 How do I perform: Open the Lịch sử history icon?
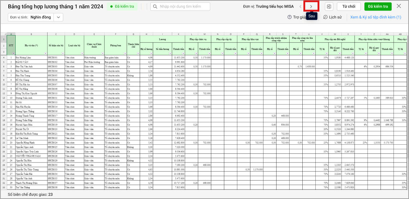pos(325,17)
